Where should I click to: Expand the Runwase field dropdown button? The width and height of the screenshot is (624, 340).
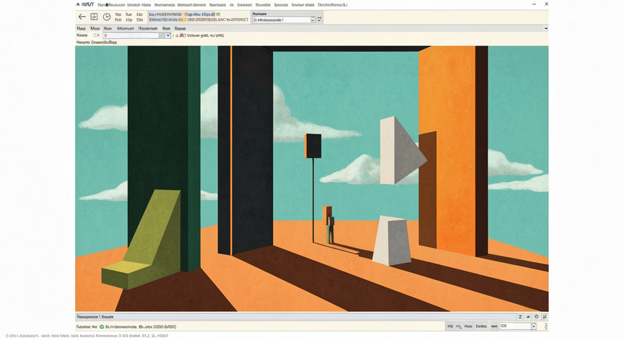click(313, 20)
